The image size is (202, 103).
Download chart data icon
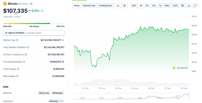pos(189,6)
